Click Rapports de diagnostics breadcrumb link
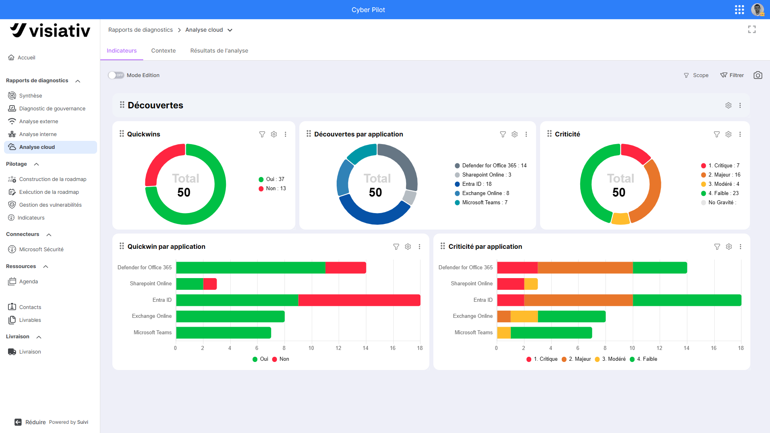Viewport: 770px width, 433px height. tap(140, 30)
